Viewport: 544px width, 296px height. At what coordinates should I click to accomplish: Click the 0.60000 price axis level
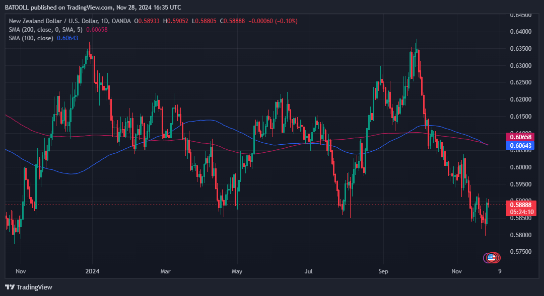[521, 167]
